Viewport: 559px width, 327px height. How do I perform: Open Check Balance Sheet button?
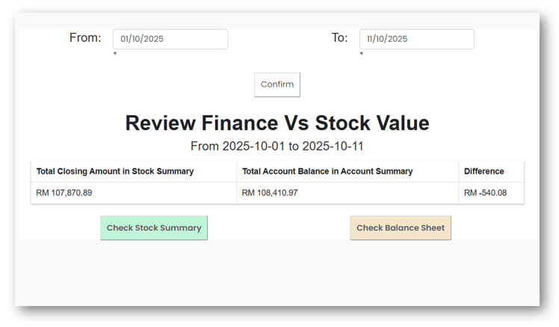coord(401,227)
